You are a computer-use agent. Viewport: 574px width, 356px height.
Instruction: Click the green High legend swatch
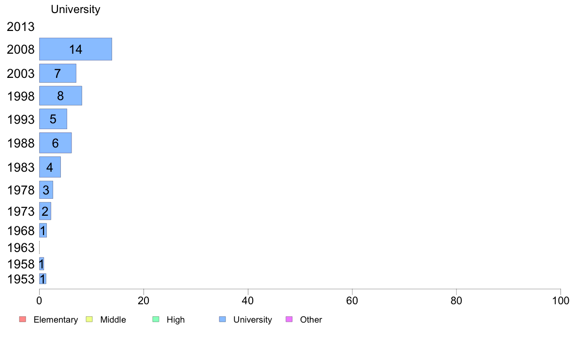156,319
